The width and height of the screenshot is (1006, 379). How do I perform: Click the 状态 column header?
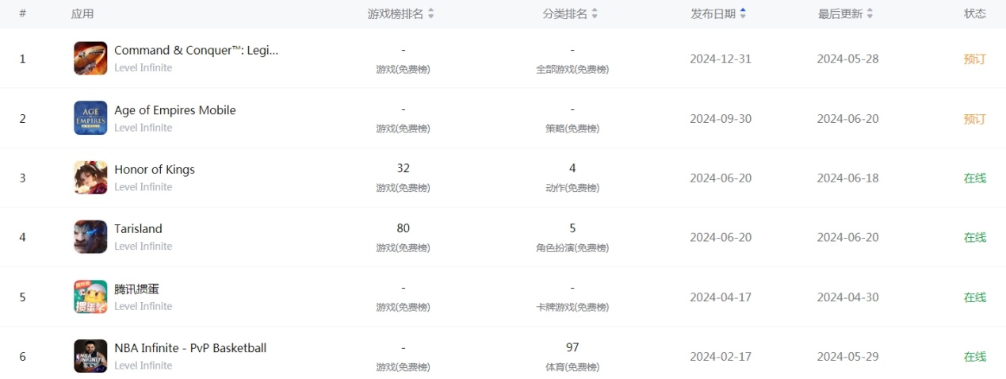[x=974, y=13]
